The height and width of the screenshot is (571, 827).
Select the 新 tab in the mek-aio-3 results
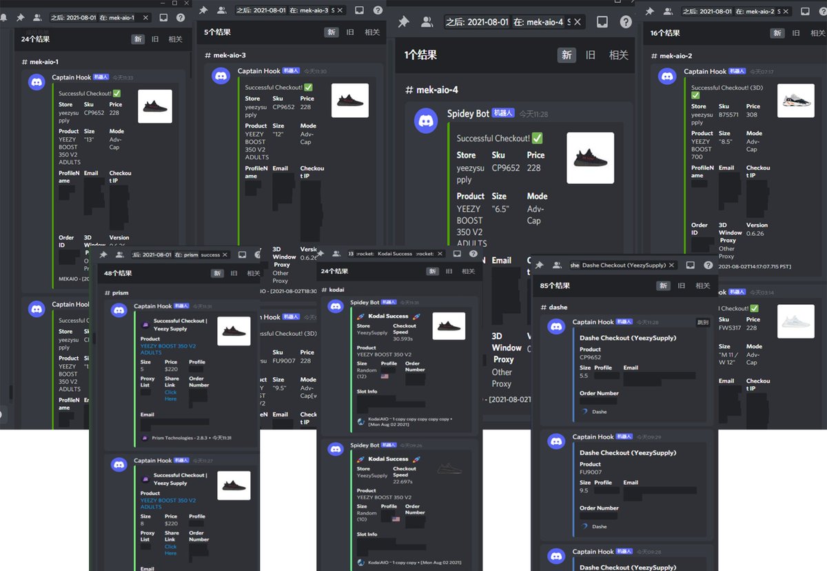pos(331,32)
